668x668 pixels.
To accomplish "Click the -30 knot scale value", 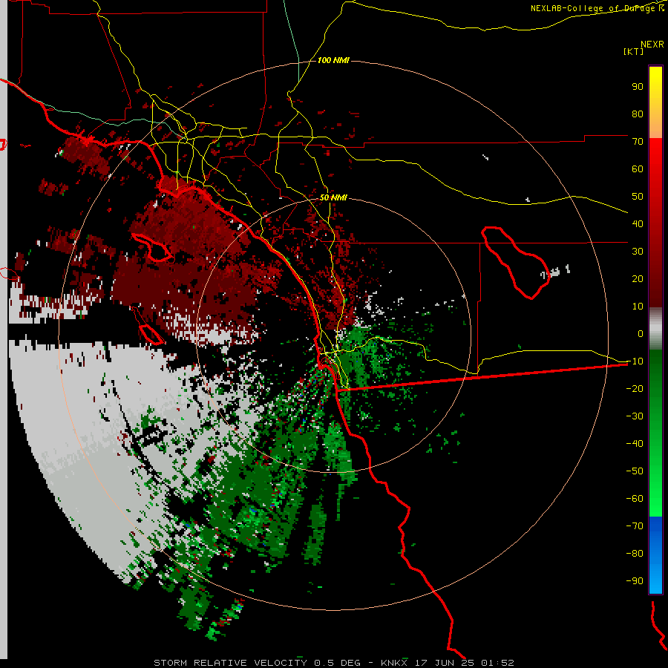I will coord(635,416).
